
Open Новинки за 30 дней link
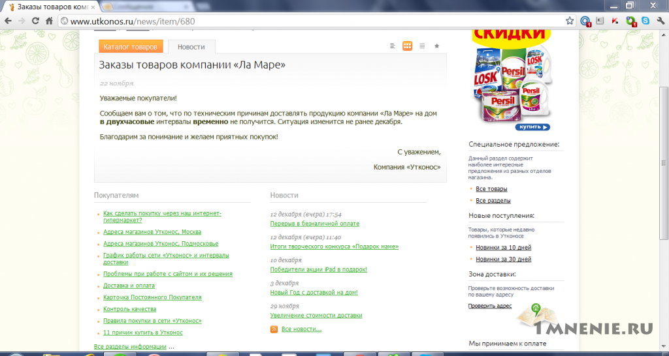point(504,259)
